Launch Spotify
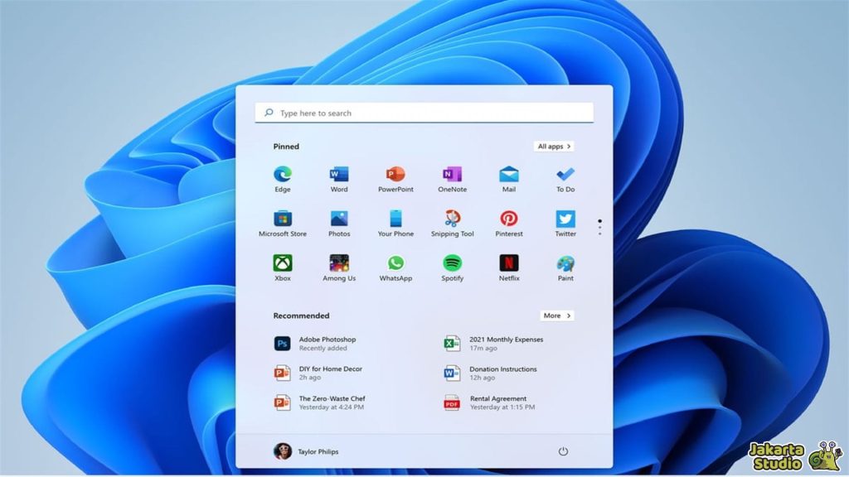The image size is (849, 477). [x=452, y=263]
